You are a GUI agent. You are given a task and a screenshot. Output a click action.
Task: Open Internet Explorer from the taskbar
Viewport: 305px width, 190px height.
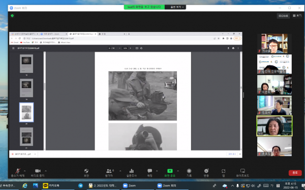(x=25, y=185)
